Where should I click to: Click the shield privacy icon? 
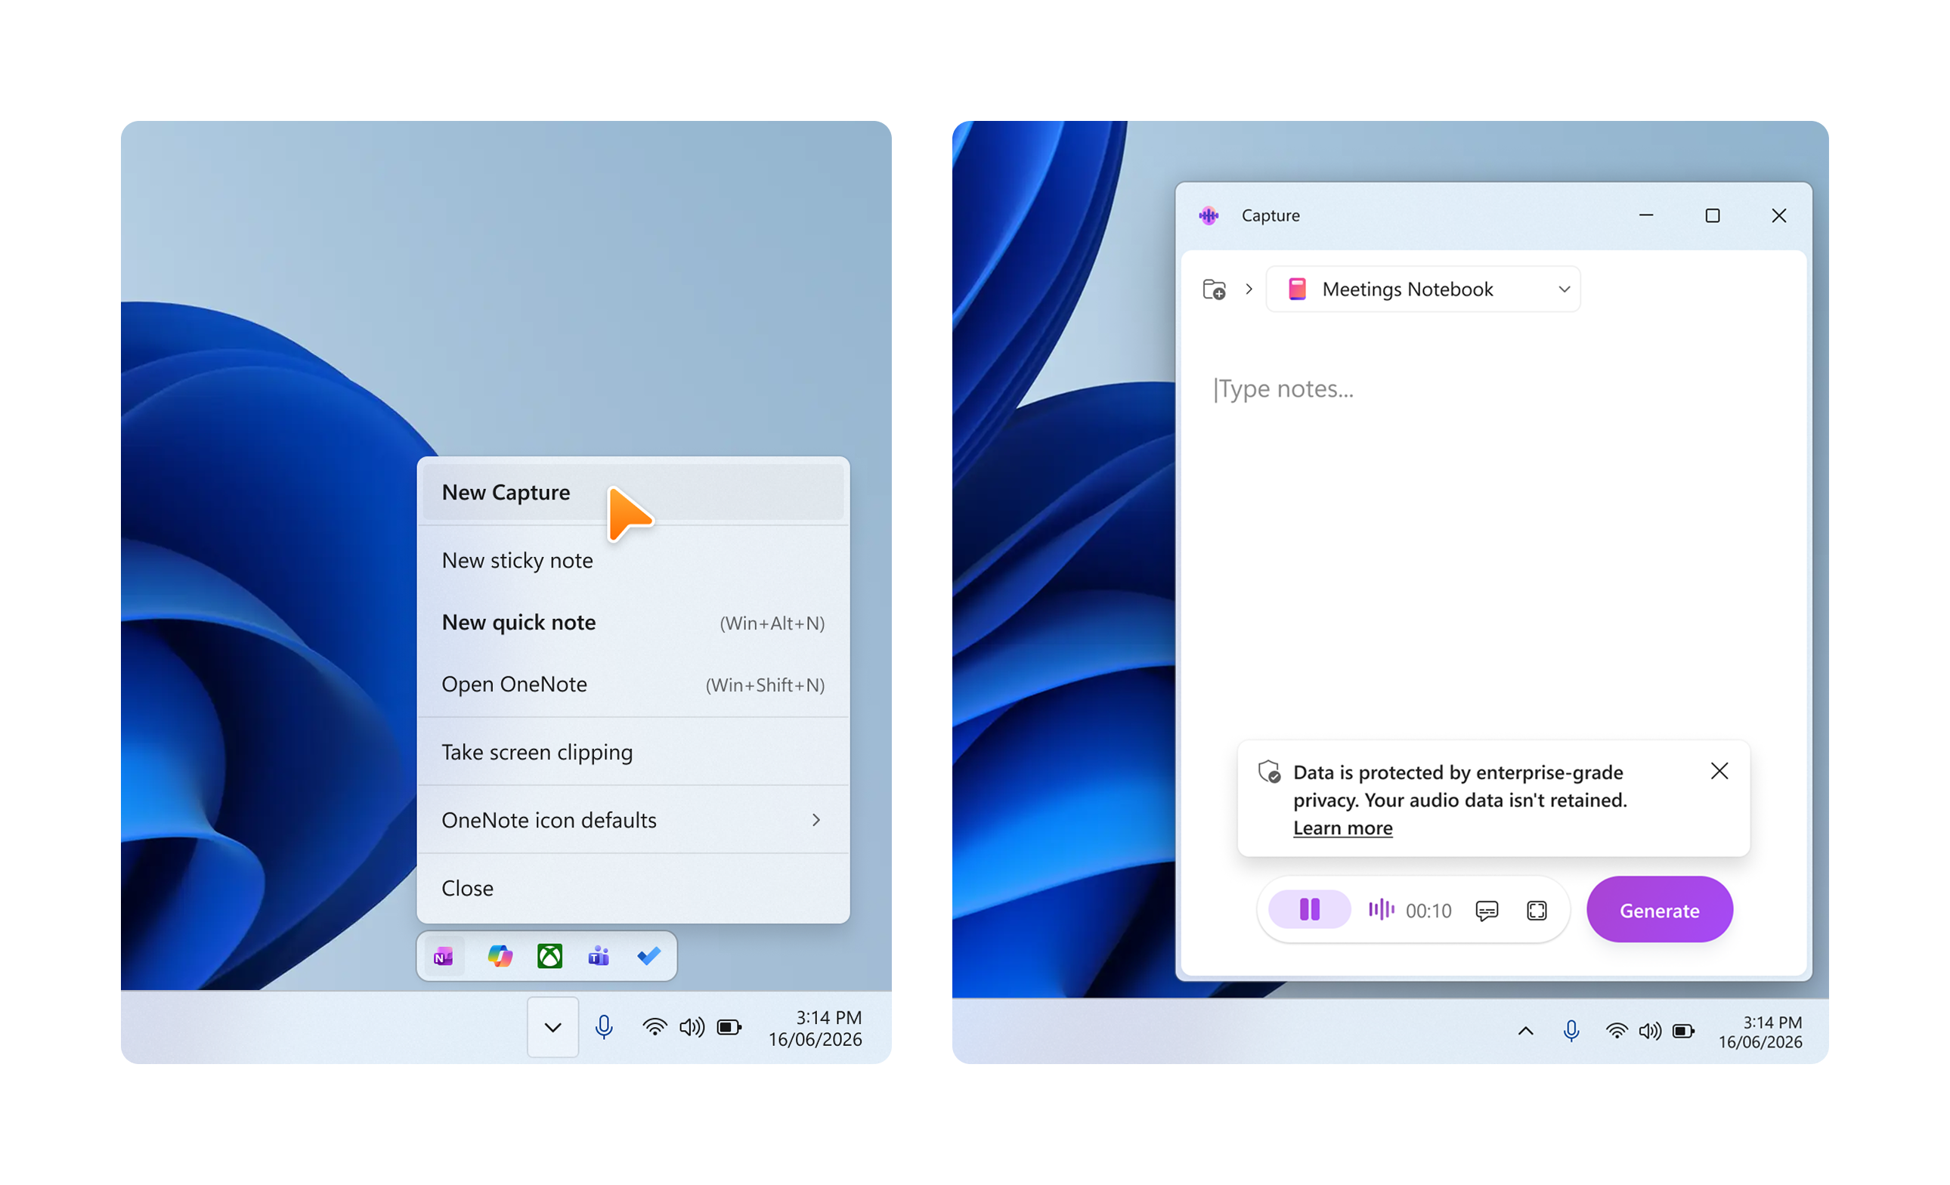pos(1270,772)
